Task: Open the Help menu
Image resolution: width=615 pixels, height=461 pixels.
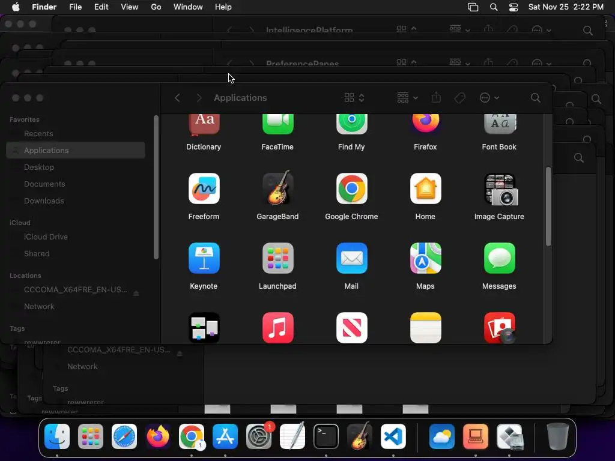Action: coord(223,7)
